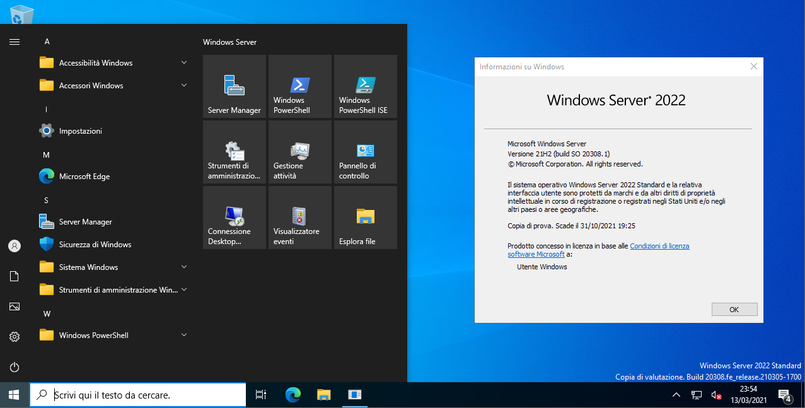
Task: Launch Microsoft Edge from the taskbar
Action: point(292,395)
